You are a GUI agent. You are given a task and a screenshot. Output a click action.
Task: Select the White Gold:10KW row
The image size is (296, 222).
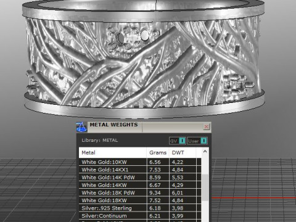pos(140,162)
